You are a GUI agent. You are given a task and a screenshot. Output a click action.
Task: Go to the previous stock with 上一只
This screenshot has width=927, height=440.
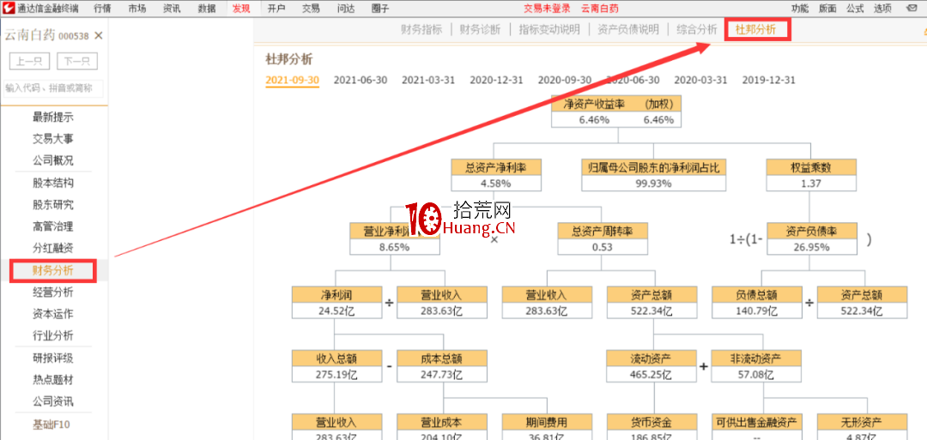pos(29,62)
